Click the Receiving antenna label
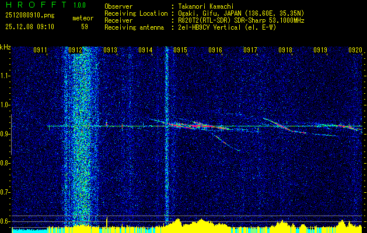Viewport: 367px width, 233px height. pyautogui.click(x=134, y=27)
